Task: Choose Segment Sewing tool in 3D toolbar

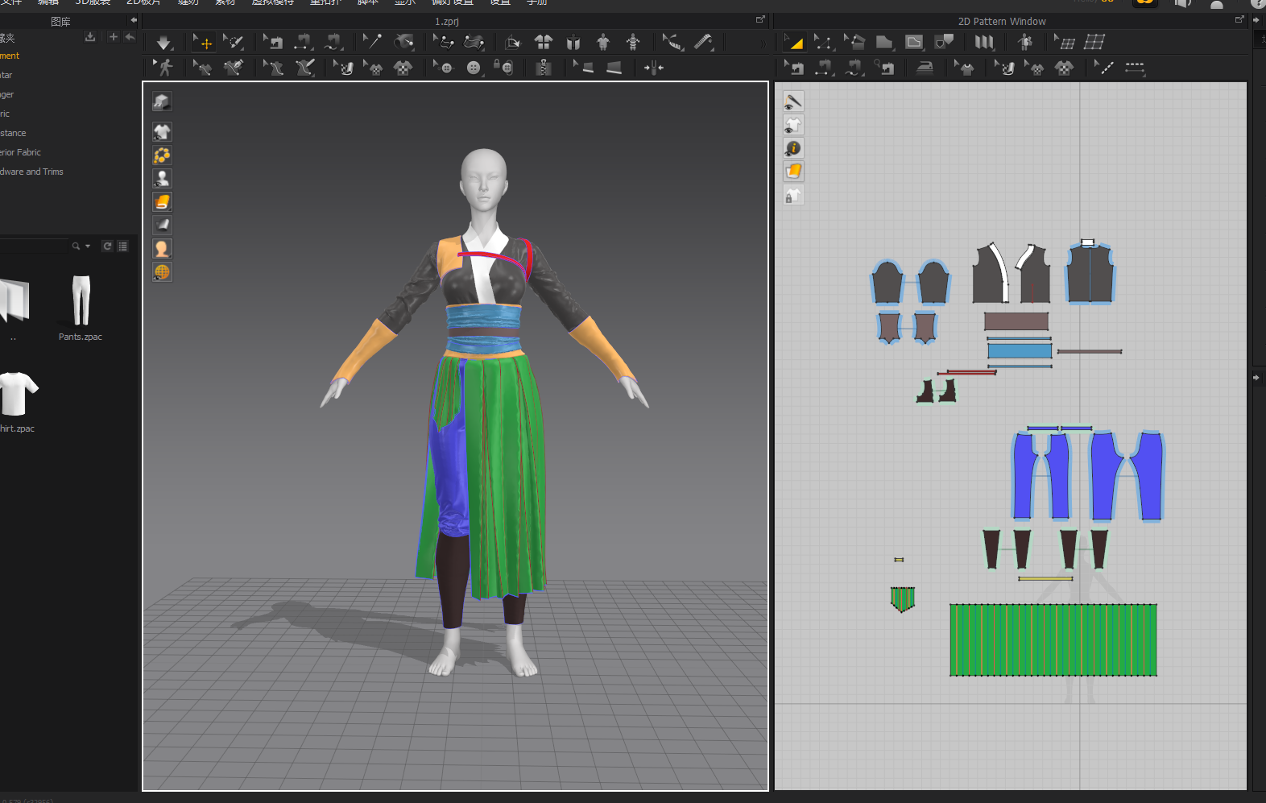Action: [x=303, y=42]
